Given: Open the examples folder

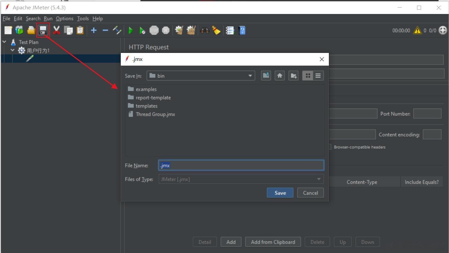Looking at the screenshot, I should [x=142, y=89].
